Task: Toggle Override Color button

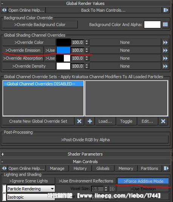Action: click(x=29, y=42)
